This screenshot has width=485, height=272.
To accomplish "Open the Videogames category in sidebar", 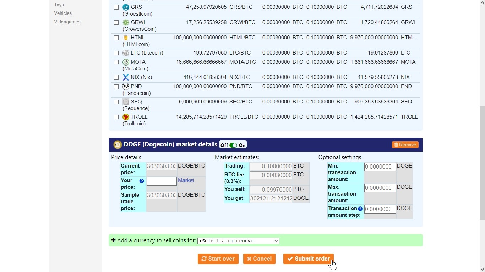I will [67, 22].
